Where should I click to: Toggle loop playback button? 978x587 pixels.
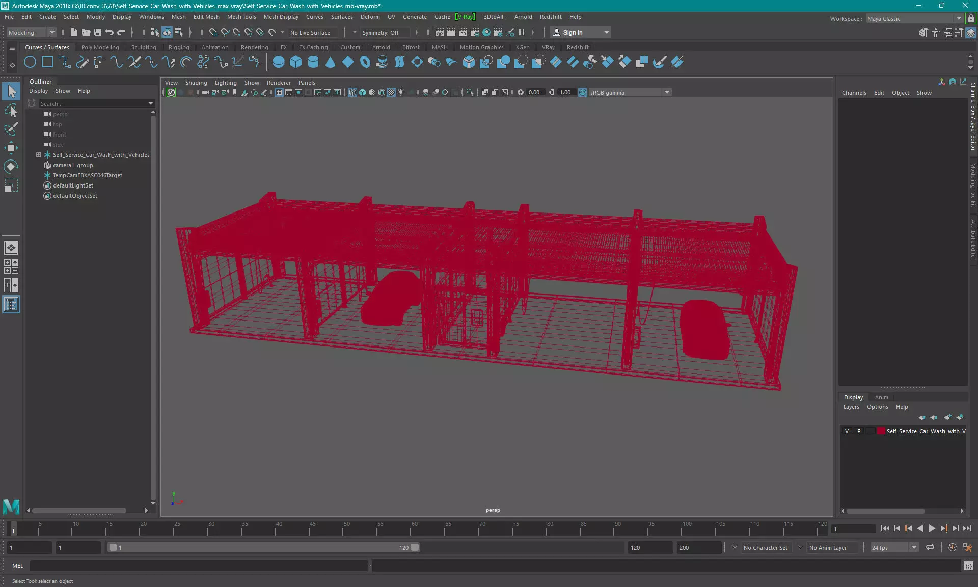930,547
